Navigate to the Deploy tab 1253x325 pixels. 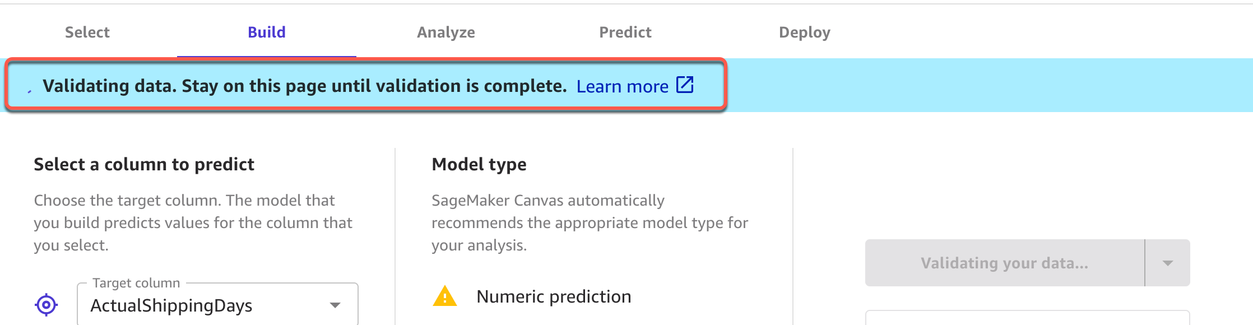805,32
